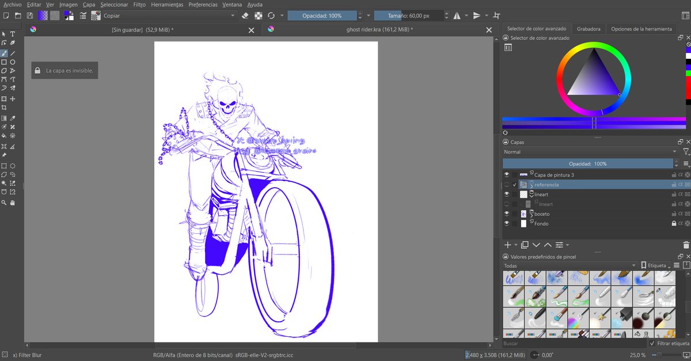Select the Text tool in toolbox
The height and width of the screenshot is (361, 691).
13,34
